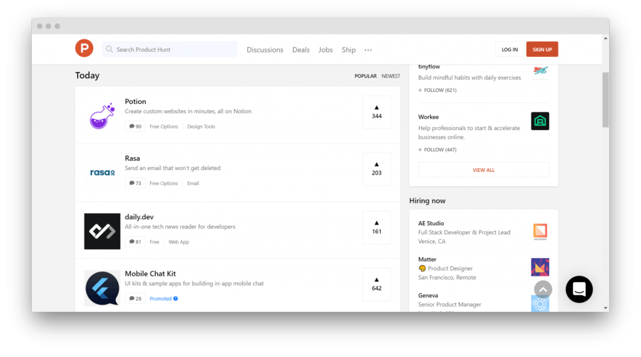Screen dimensions: 641x357
Task: Click the SIGN UP button
Action: tap(542, 49)
